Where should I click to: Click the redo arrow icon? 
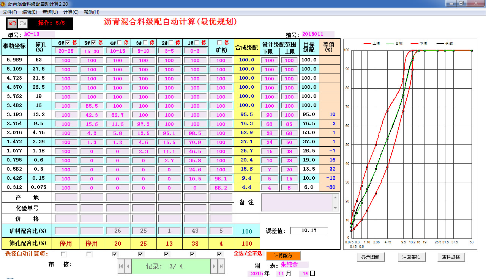[23, 24]
